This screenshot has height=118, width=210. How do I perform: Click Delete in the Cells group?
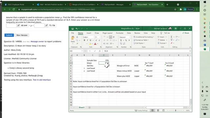click(162, 40)
